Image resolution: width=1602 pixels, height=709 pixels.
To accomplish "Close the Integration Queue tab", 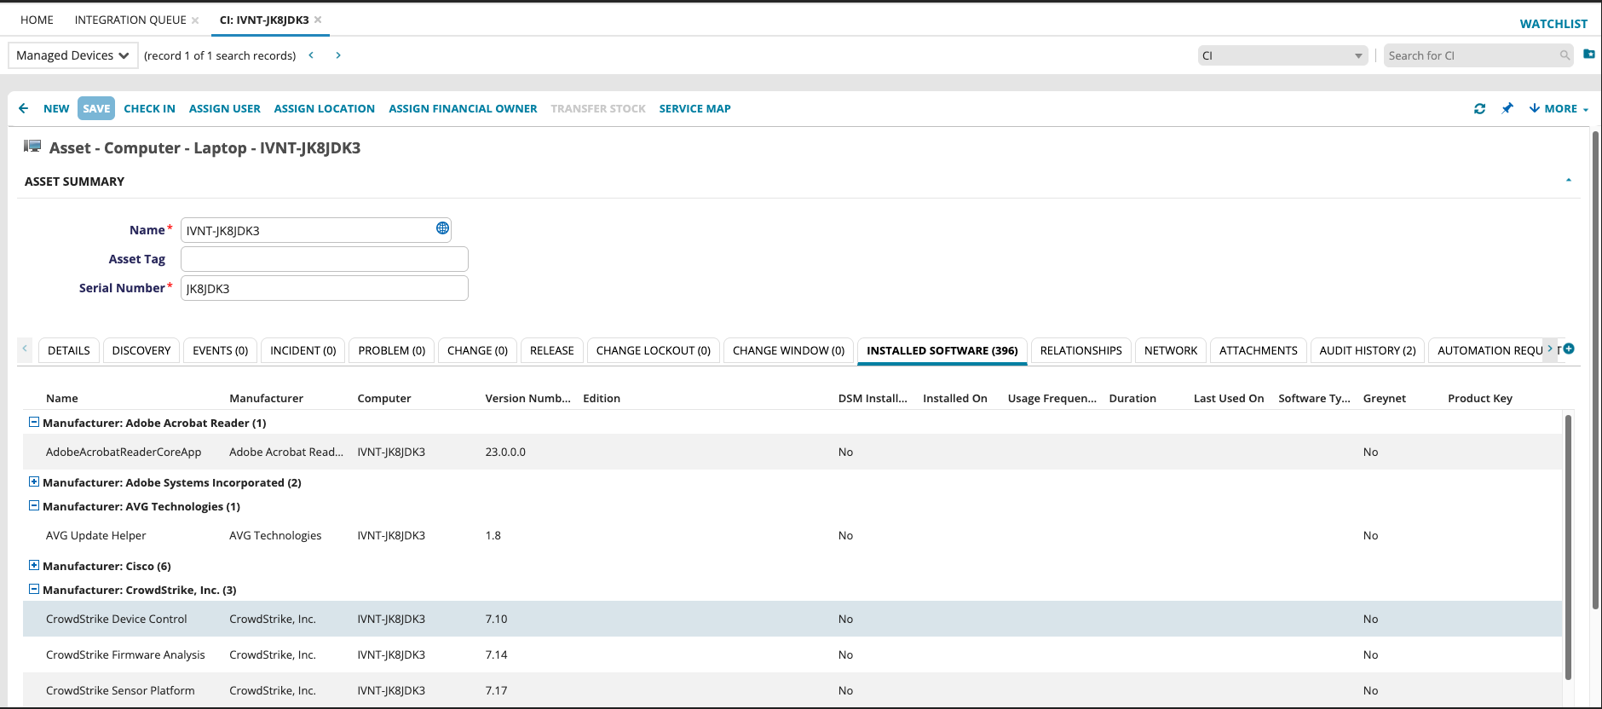I will click(195, 20).
